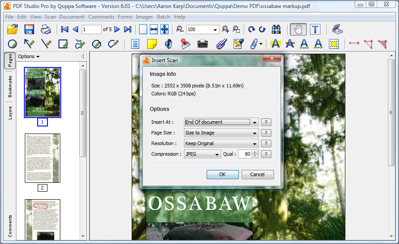Open the Batch menu
The image size is (399, 244).
click(x=163, y=17)
